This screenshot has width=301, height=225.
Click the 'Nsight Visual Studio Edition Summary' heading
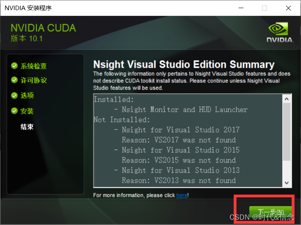184,64
